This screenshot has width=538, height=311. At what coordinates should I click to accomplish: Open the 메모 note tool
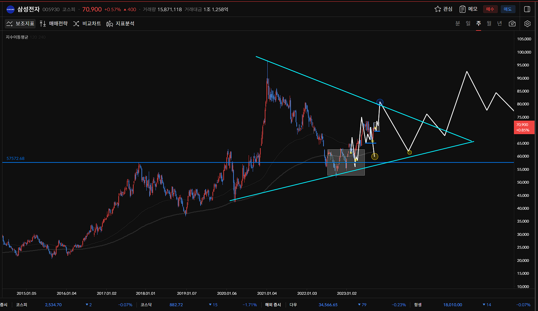(468, 9)
